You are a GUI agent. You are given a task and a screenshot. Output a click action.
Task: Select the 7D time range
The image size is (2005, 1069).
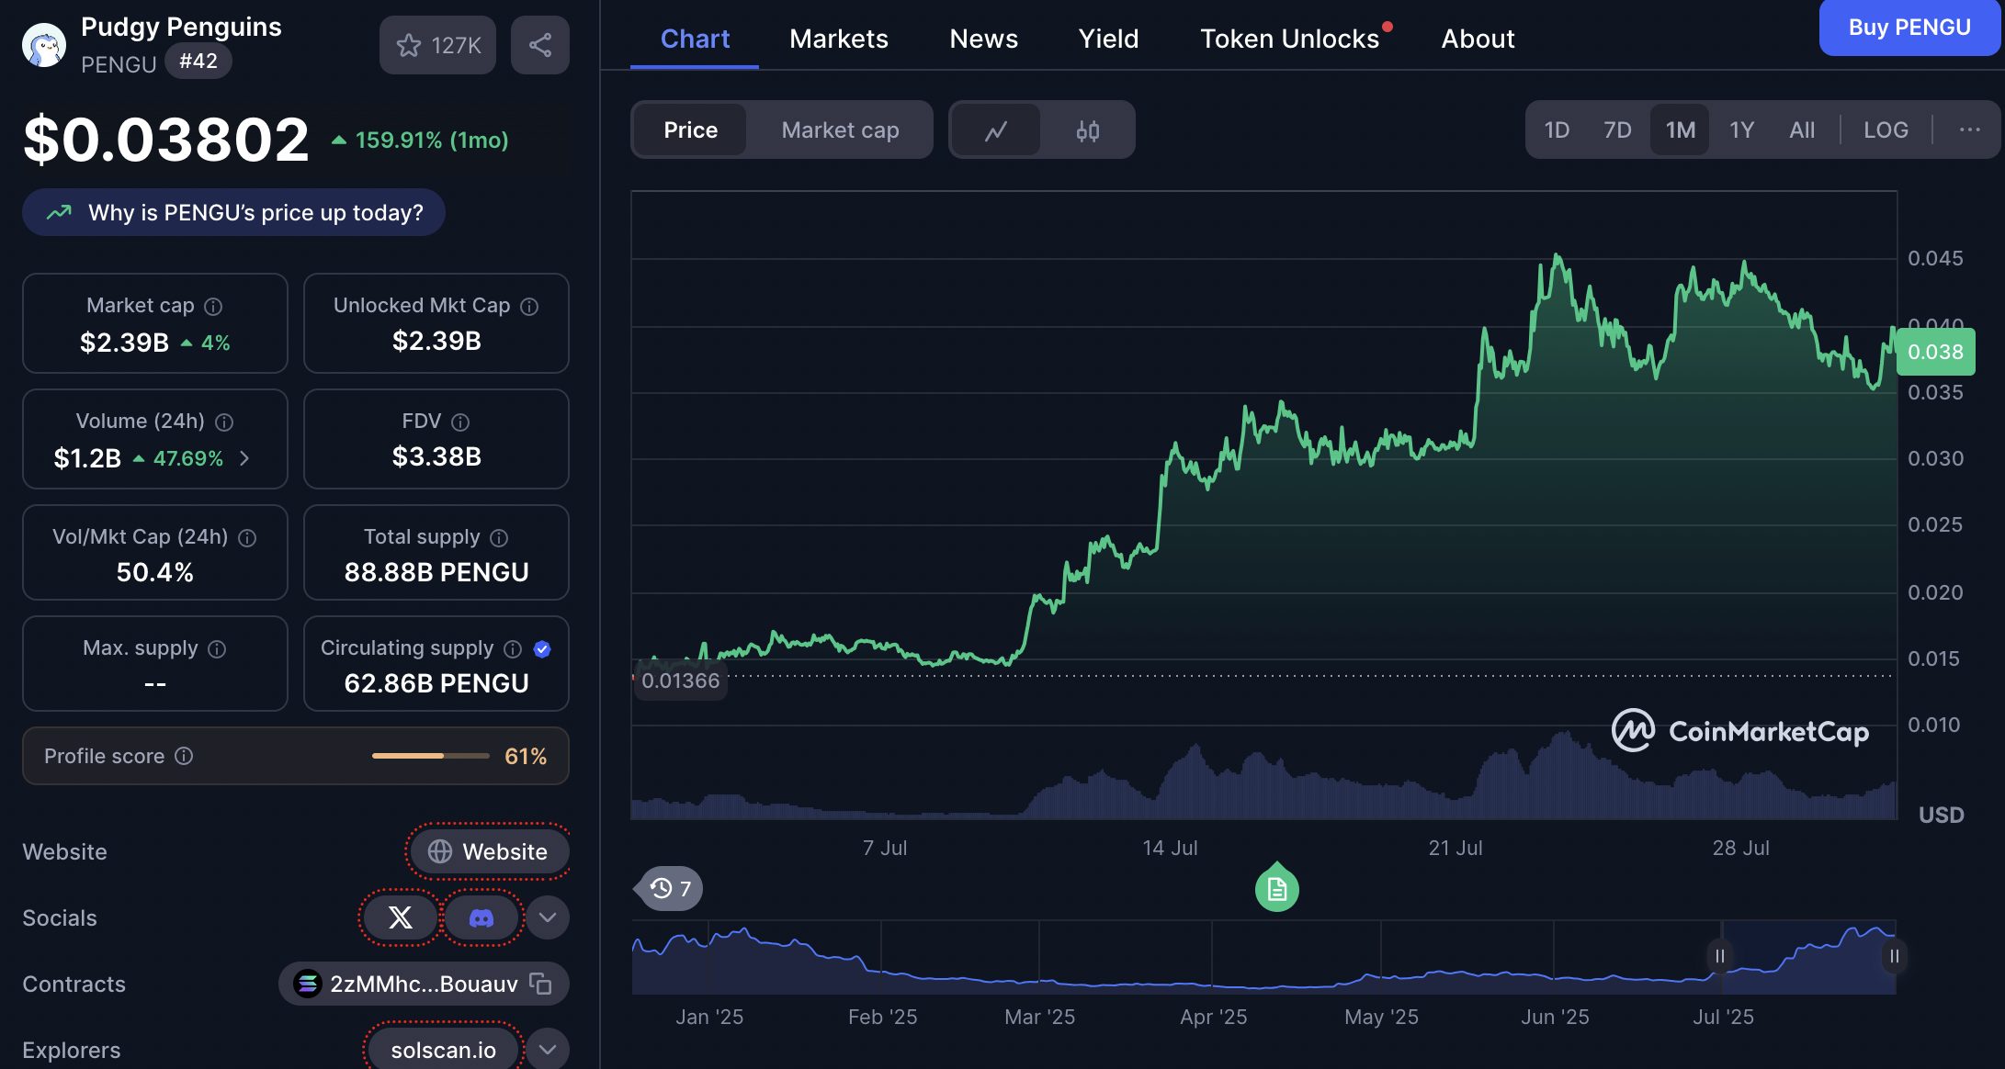click(1617, 129)
